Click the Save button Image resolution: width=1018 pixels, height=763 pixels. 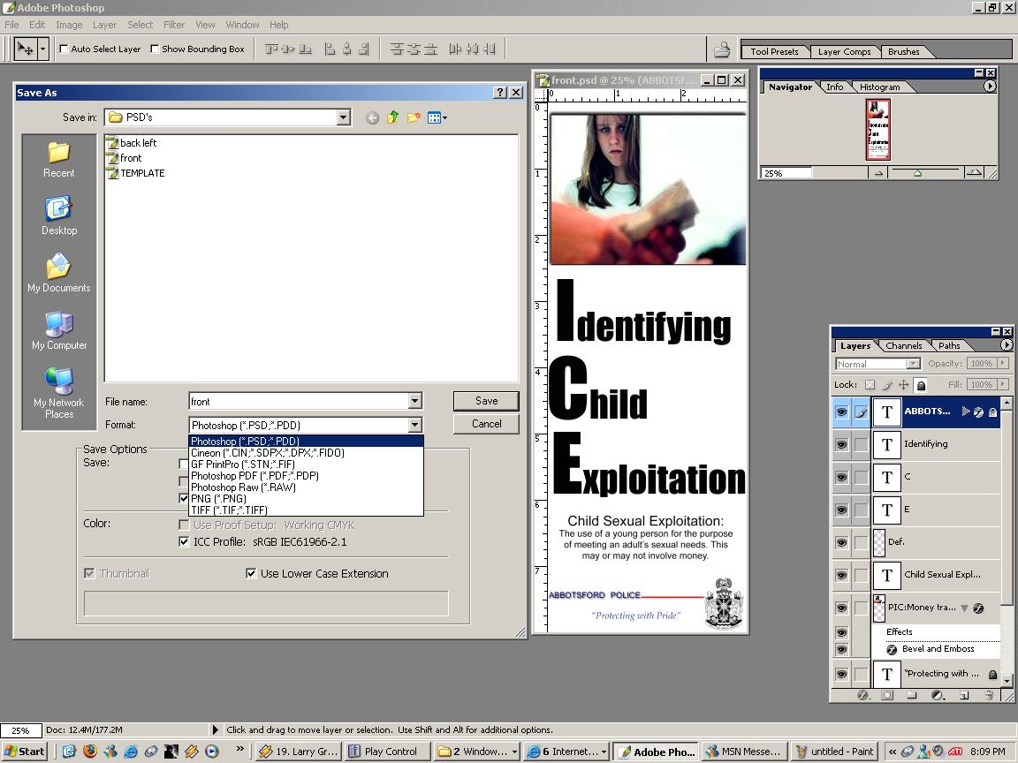pos(486,401)
